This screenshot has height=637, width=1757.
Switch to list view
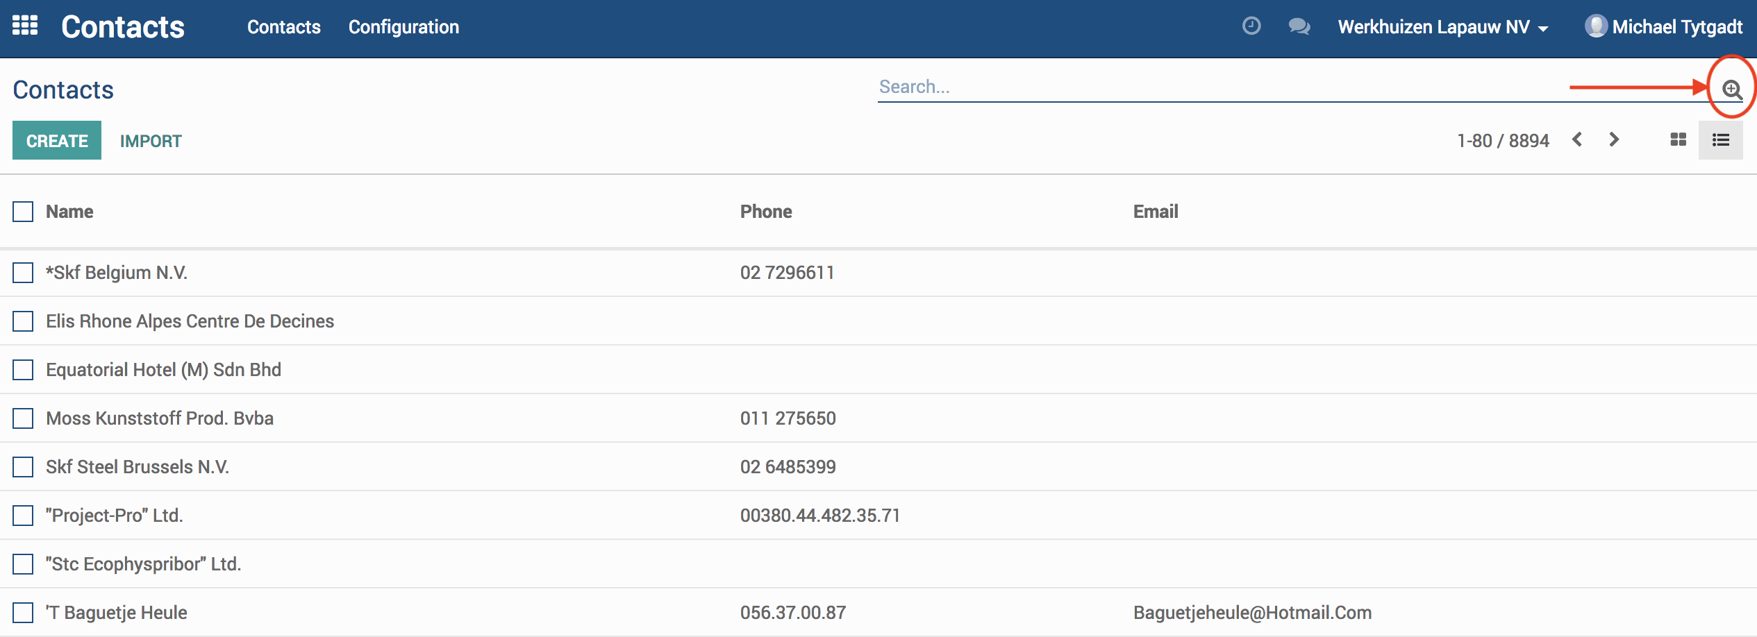[1720, 139]
